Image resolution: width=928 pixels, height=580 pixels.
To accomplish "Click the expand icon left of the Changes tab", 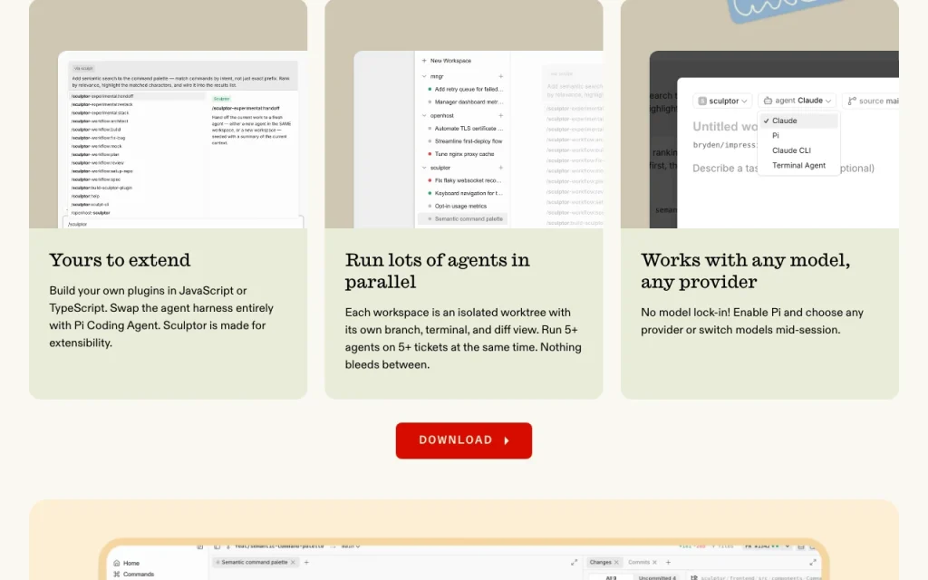I will pos(574,562).
